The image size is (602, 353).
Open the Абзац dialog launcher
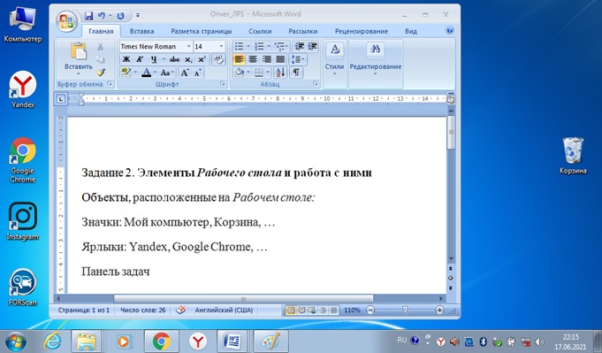tap(316, 84)
